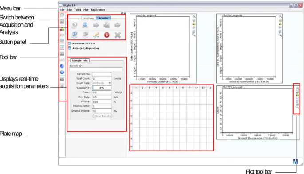304x174 pixels.
Task: Click the bottom magnifier icon beside Plot P01
Action: [x=194, y=35]
